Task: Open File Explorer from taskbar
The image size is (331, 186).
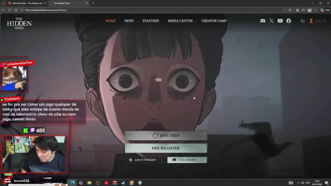Action: (x=89, y=183)
